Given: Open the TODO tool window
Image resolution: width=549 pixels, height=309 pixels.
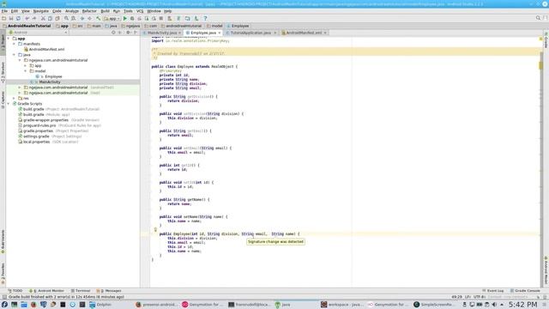Looking at the screenshot, I should pos(15,291).
